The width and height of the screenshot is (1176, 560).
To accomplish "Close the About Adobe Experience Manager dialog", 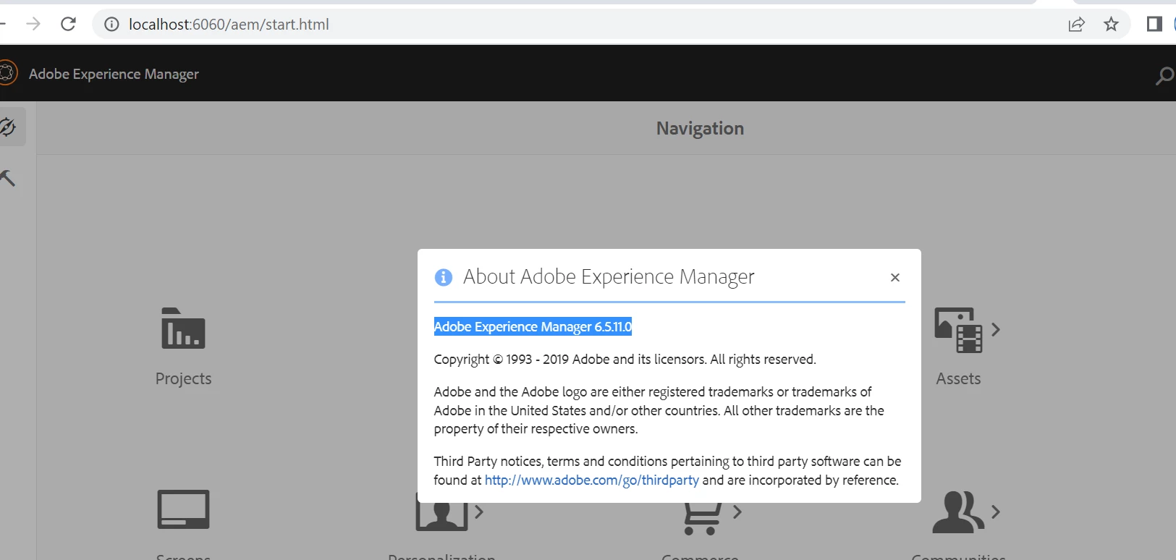I will (x=895, y=277).
